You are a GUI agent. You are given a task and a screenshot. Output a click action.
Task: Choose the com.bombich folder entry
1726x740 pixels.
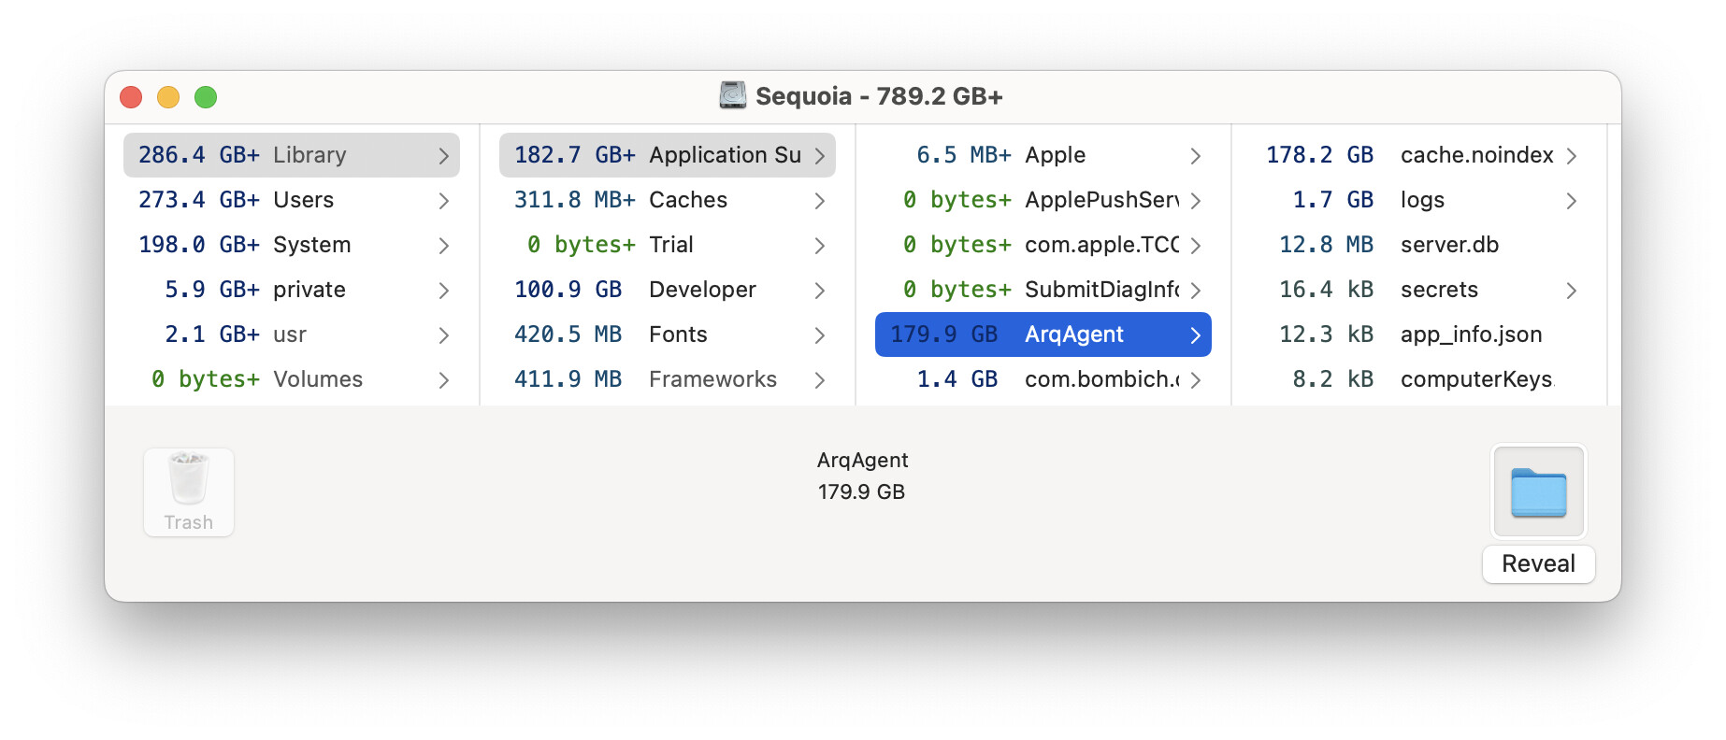pyautogui.click(x=1043, y=379)
